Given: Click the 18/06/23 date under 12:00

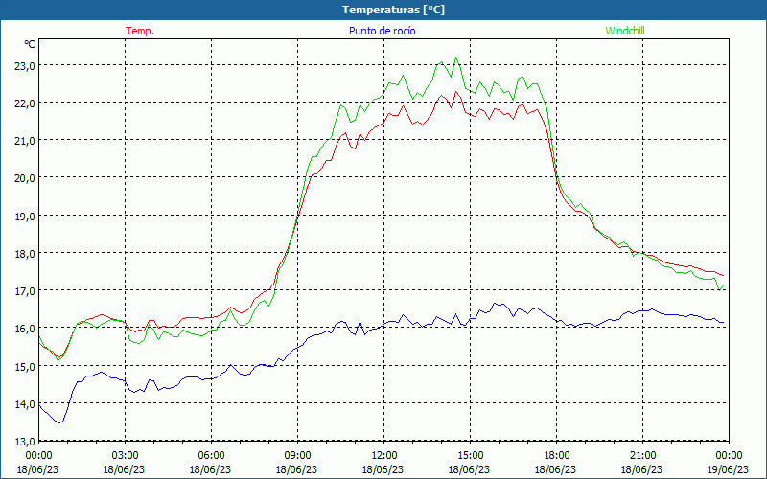Looking at the screenshot, I should point(383,469).
